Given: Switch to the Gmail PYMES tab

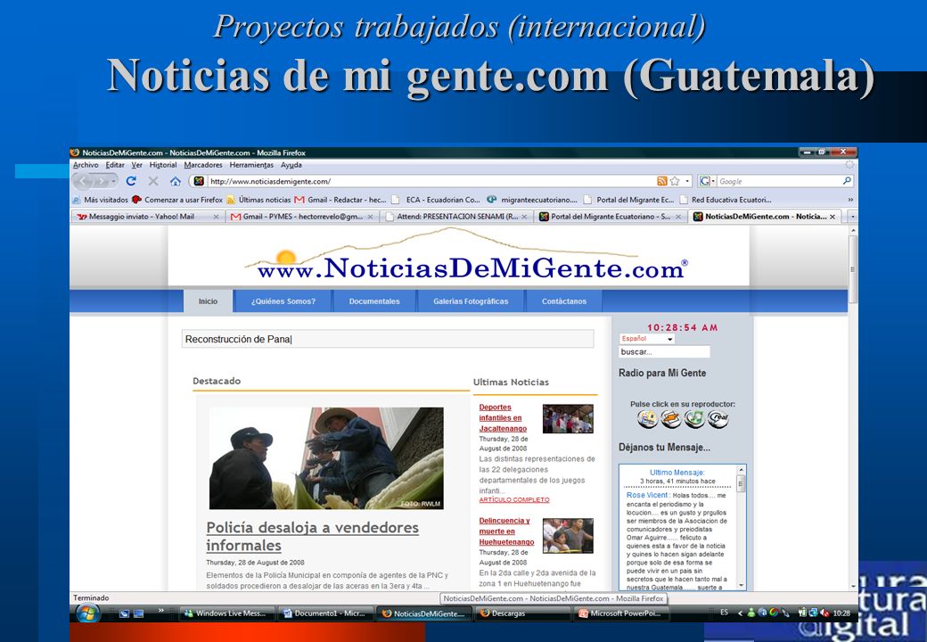Looking at the screenshot, I should pos(302,217).
